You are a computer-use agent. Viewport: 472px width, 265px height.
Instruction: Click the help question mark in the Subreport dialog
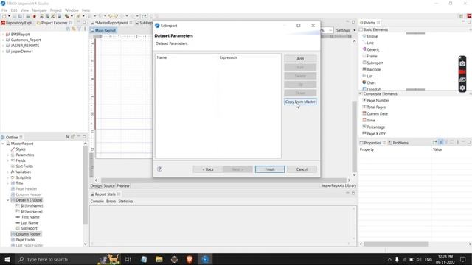coord(159,169)
